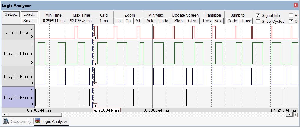This screenshot has height=127, width=300.
Task: Click the Logic Analyzer tab icon
Action: pos(38,121)
